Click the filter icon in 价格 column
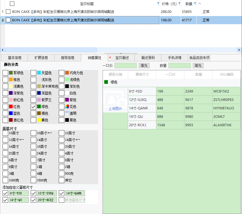 tap(179, 4)
